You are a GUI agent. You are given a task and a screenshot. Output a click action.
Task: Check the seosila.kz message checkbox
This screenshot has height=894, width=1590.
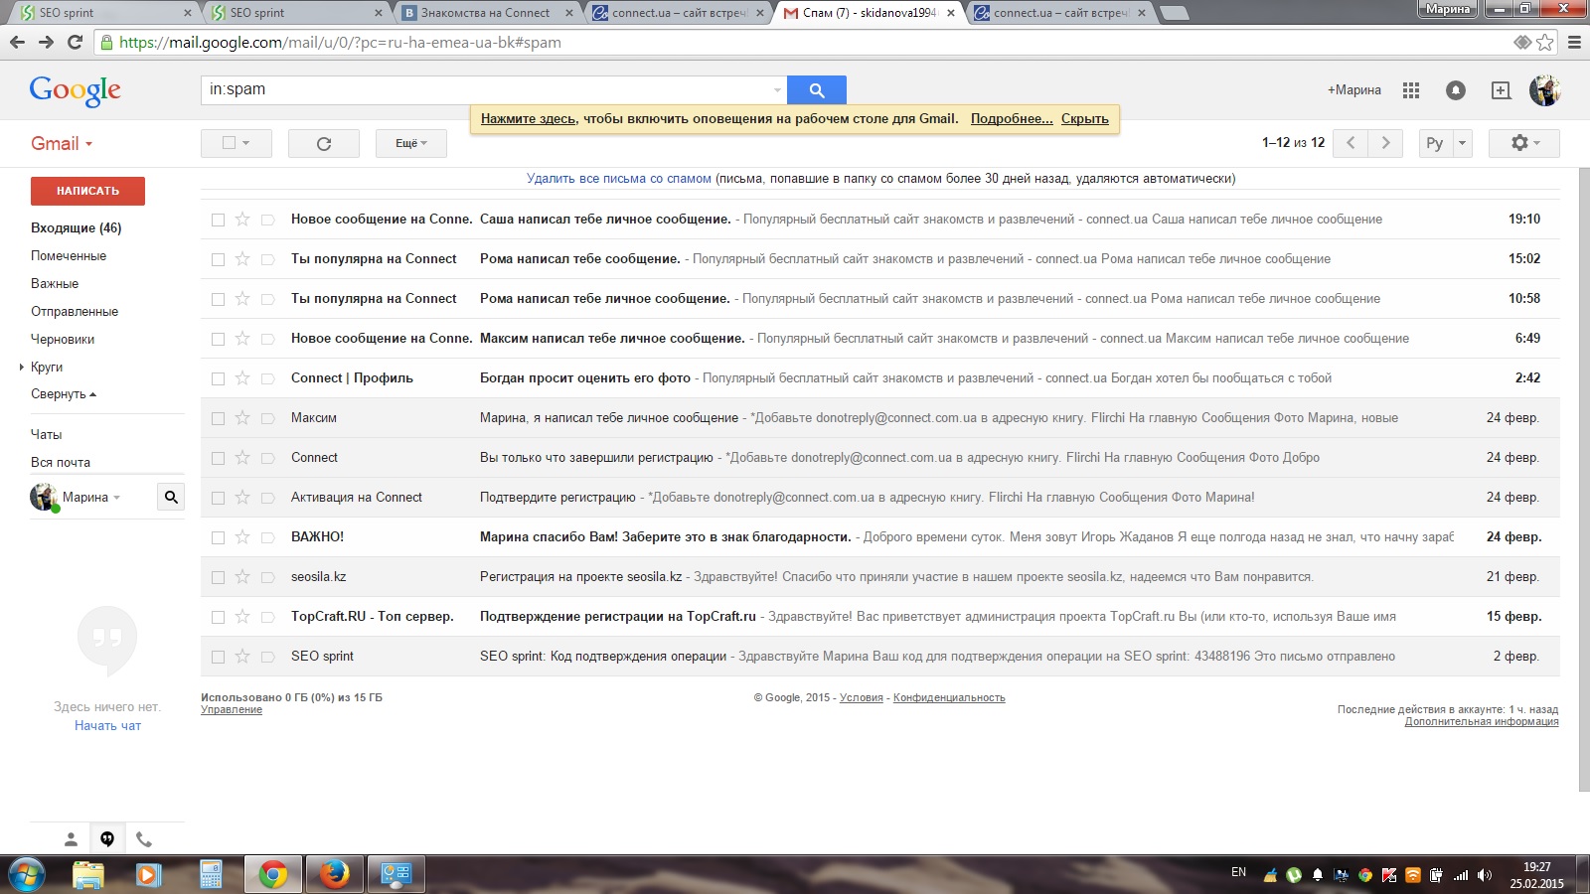coord(218,577)
